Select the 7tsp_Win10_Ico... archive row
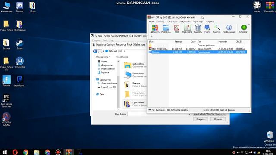This screenshot has width=276, height=155. click(197, 49)
